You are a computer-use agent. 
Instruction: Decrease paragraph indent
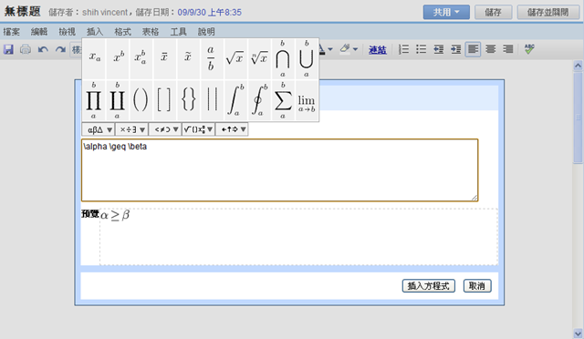click(438, 49)
